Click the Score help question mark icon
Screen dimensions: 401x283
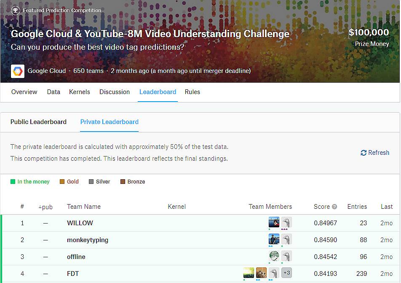pos(334,207)
